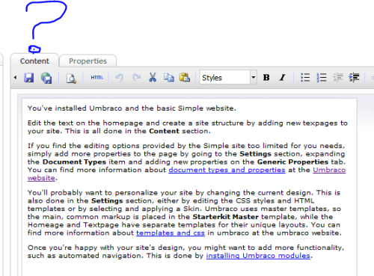Click the Copy icon

169,78
